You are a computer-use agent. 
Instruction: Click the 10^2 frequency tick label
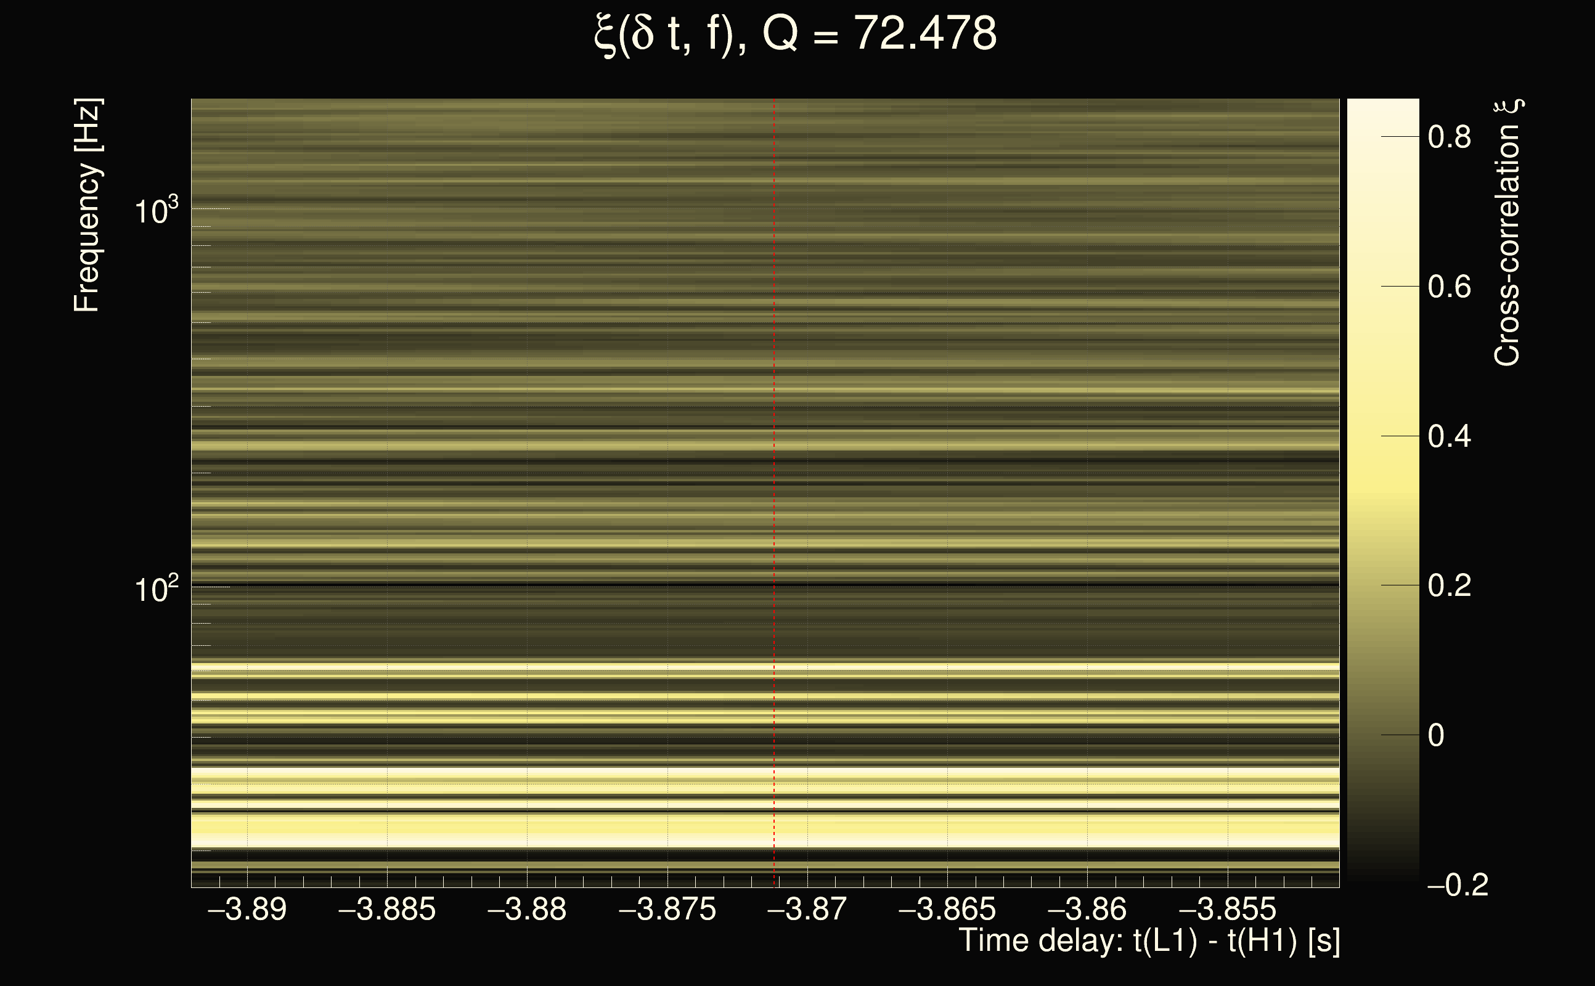point(156,589)
